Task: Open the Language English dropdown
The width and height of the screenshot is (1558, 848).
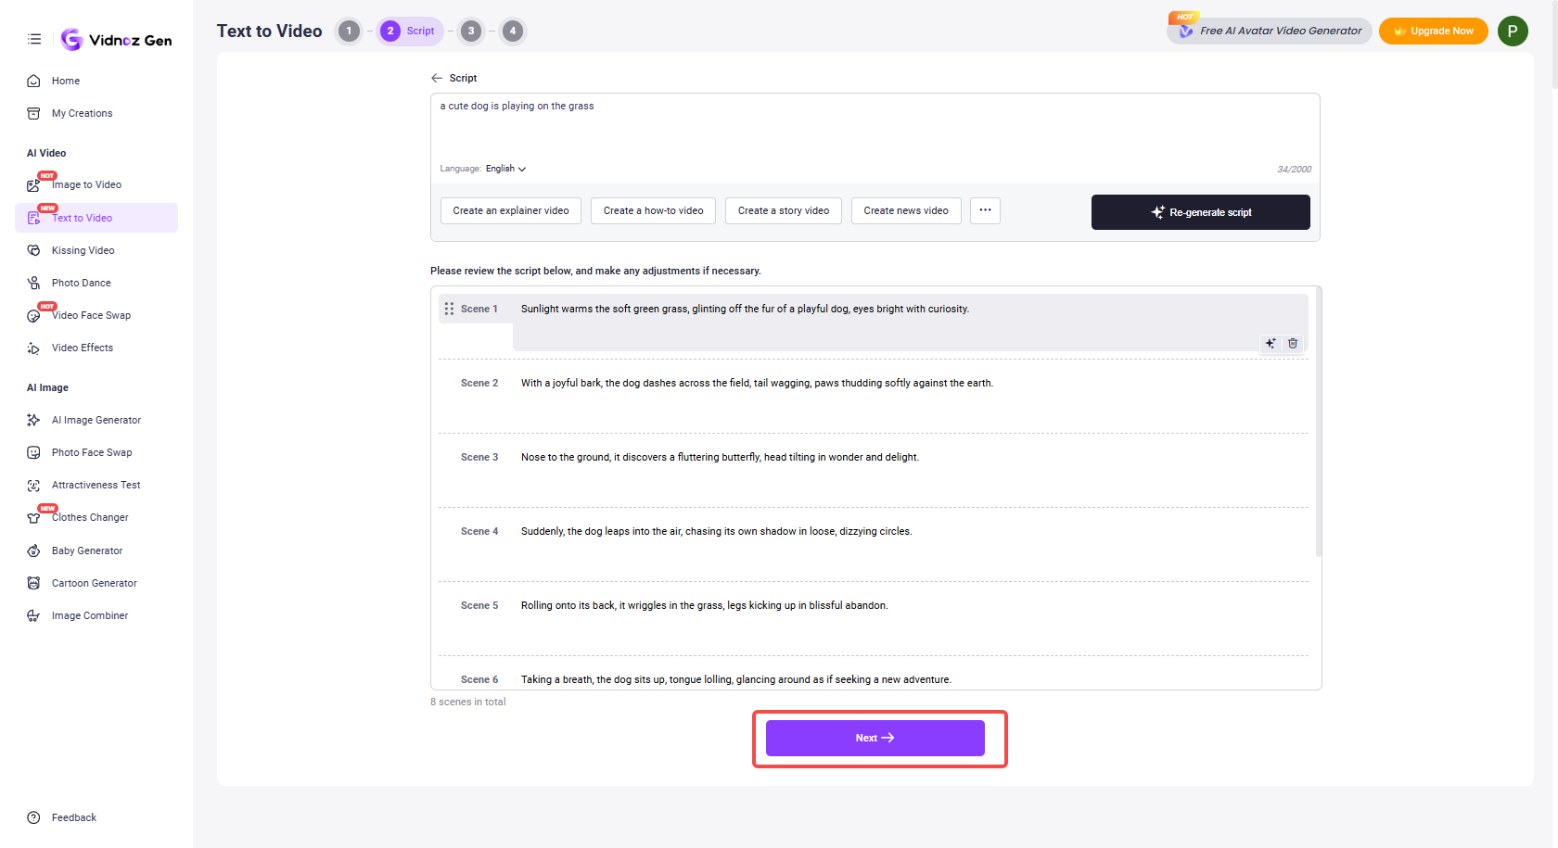Action: pos(505,169)
